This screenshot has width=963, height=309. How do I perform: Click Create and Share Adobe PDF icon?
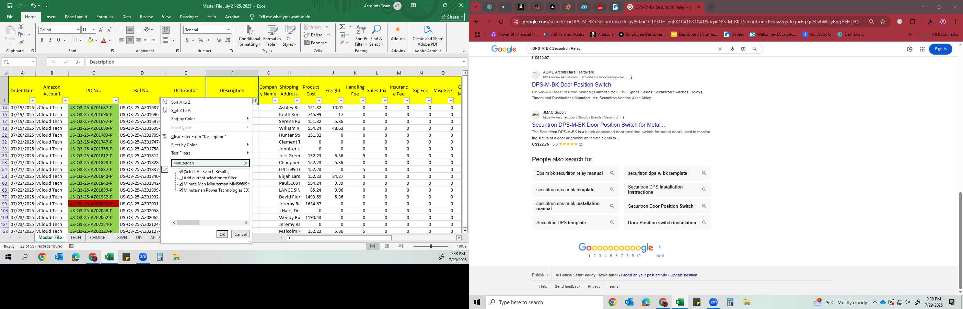tap(428, 36)
